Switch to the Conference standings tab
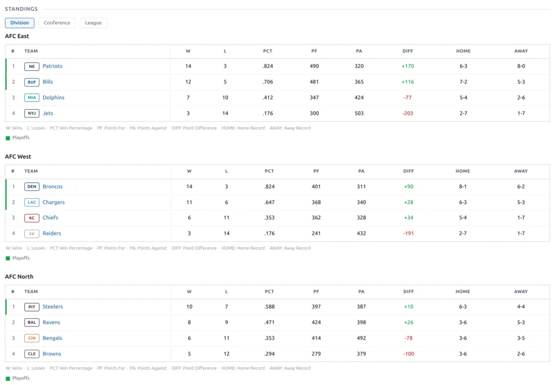The width and height of the screenshot is (555, 385). point(56,23)
